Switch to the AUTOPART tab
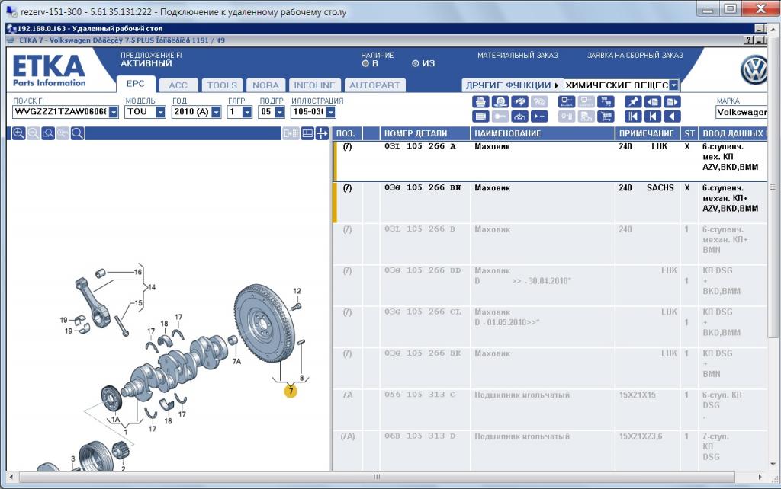Image resolution: width=781 pixels, height=489 pixels. pyautogui.click(x=374, y=85)
